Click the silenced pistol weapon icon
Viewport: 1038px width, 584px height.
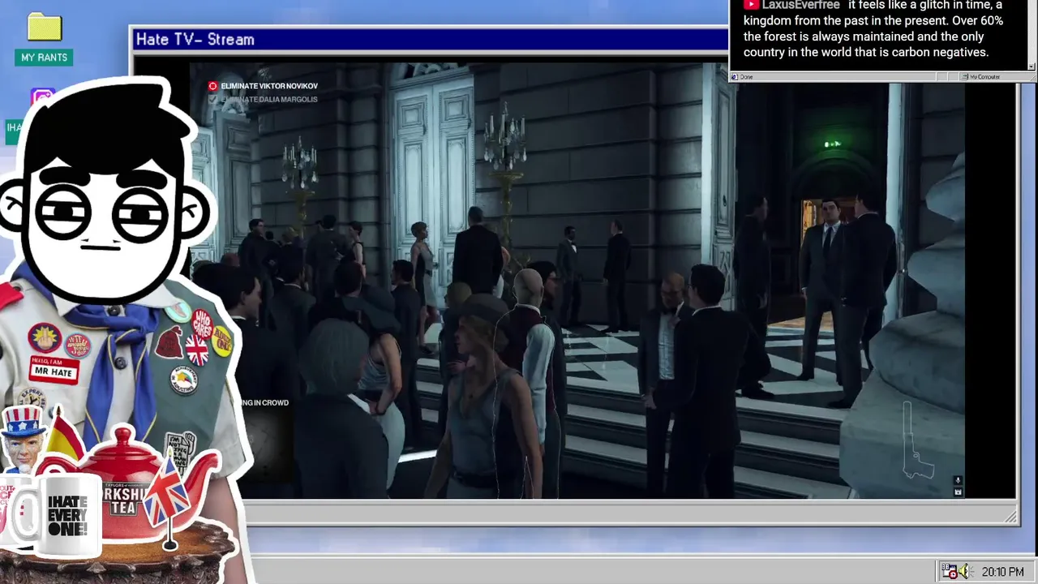(918, 441)
